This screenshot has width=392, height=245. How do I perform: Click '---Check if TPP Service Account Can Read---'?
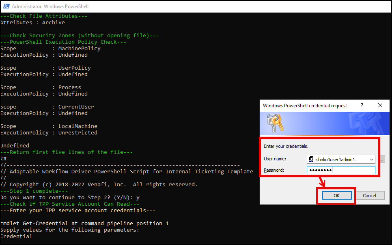click(70, 204)
